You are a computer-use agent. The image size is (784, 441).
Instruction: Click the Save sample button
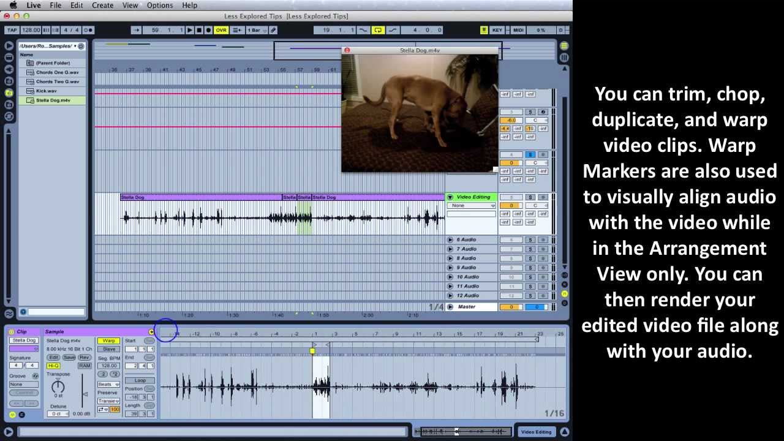coord(69,358)
